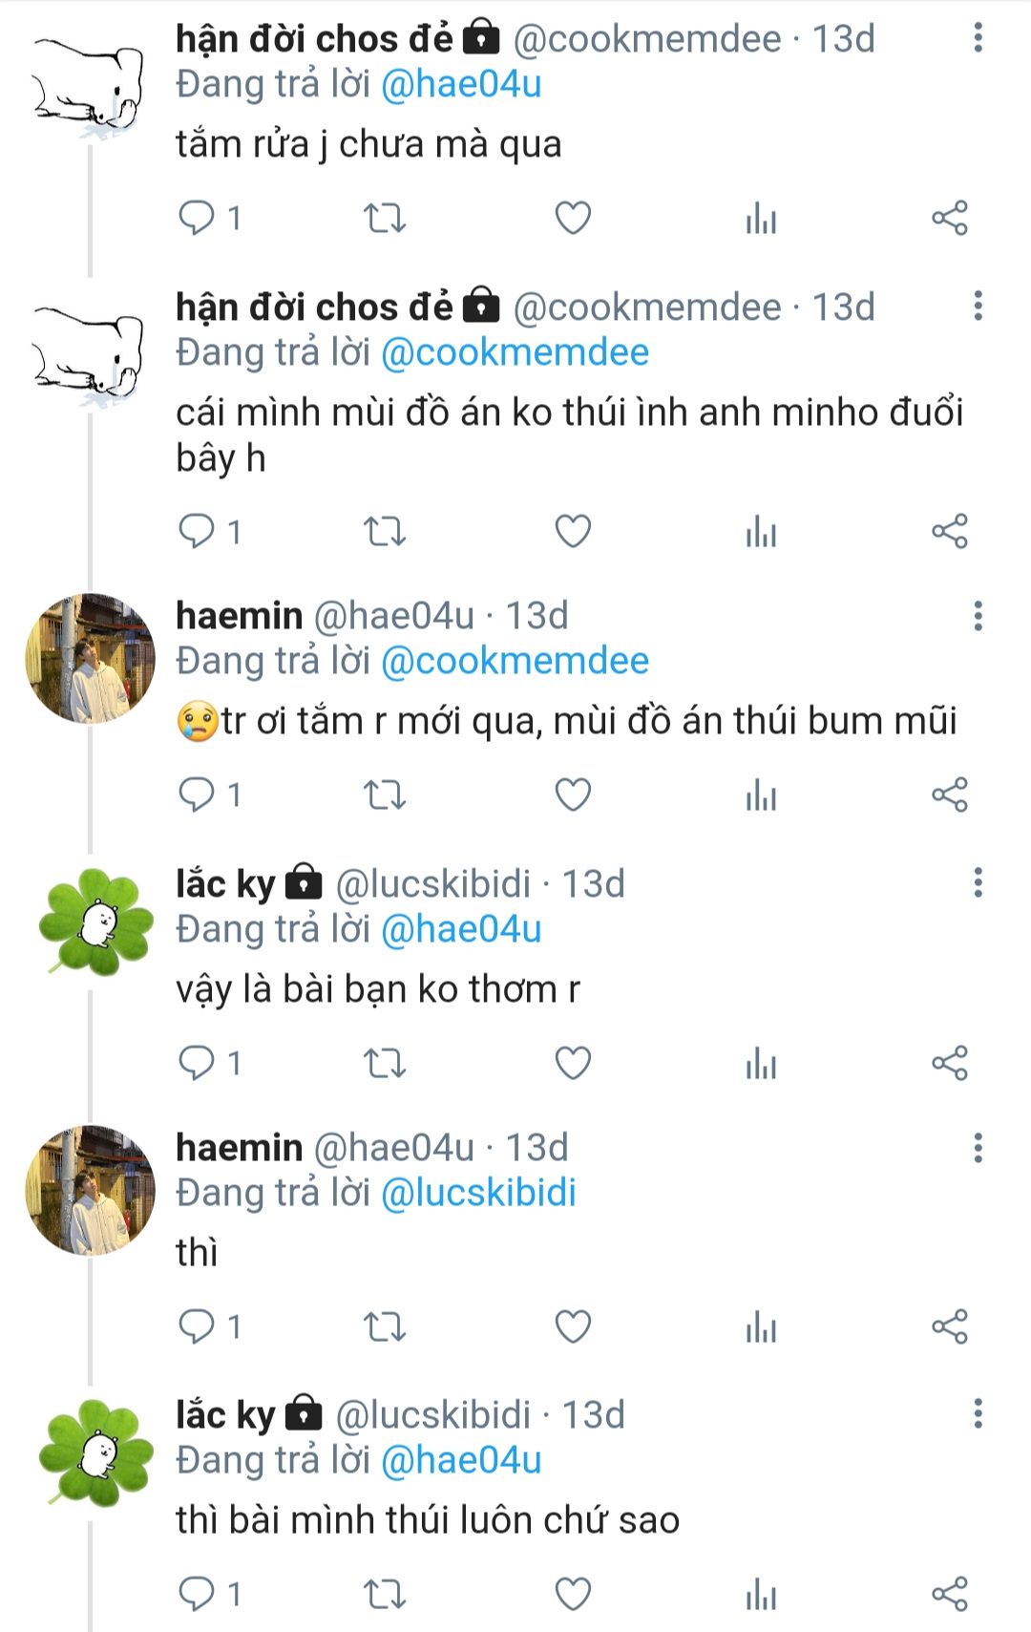Open lắc ky's clover profile picture

(95, 922)
